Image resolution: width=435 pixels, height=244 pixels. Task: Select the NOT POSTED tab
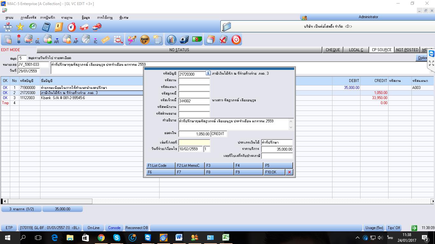[407, 50]
